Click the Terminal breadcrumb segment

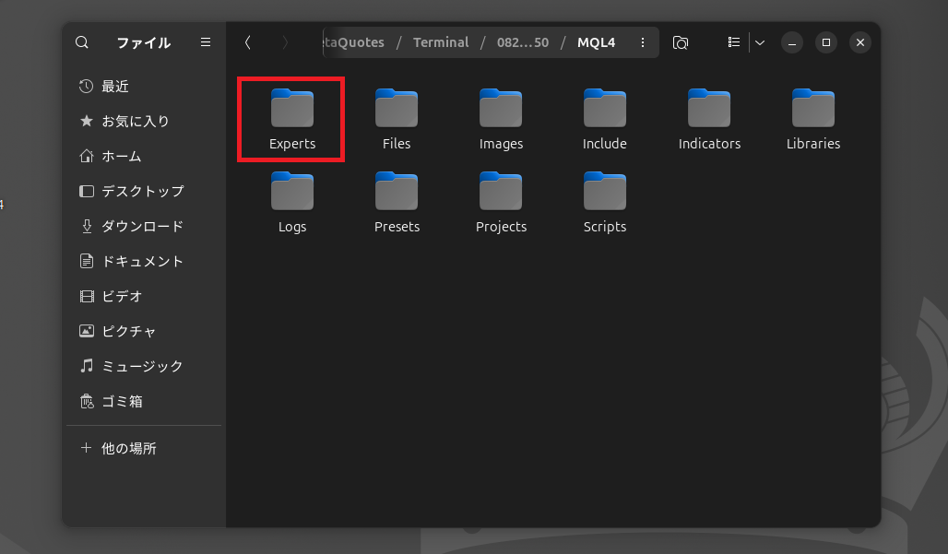click(x=441, y=42)
